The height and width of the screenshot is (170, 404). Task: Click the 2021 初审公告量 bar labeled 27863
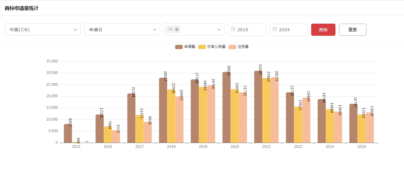click(x=266, y=110)
